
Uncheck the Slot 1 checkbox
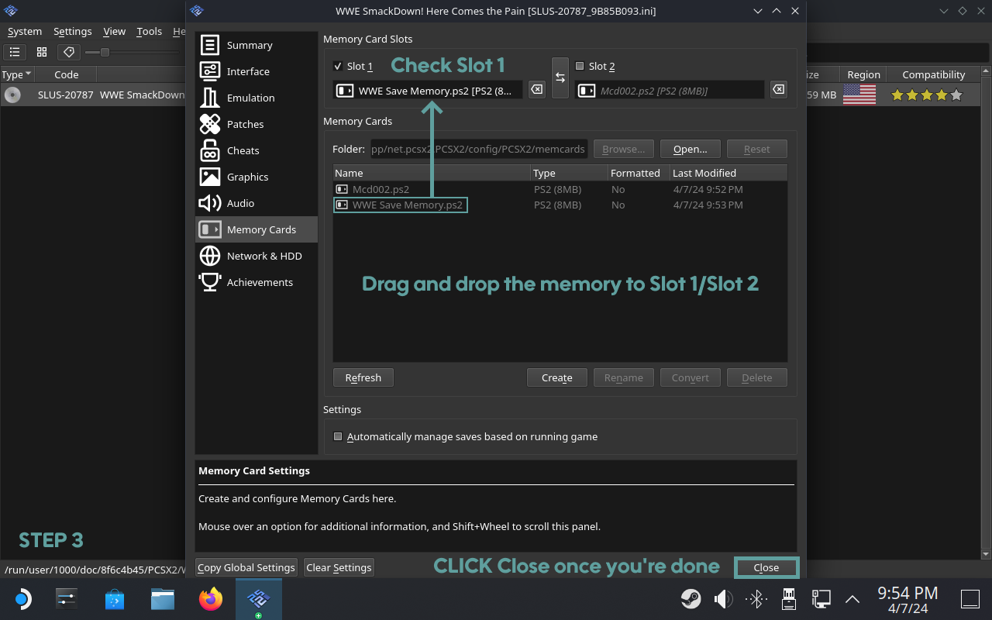(338, 66)
